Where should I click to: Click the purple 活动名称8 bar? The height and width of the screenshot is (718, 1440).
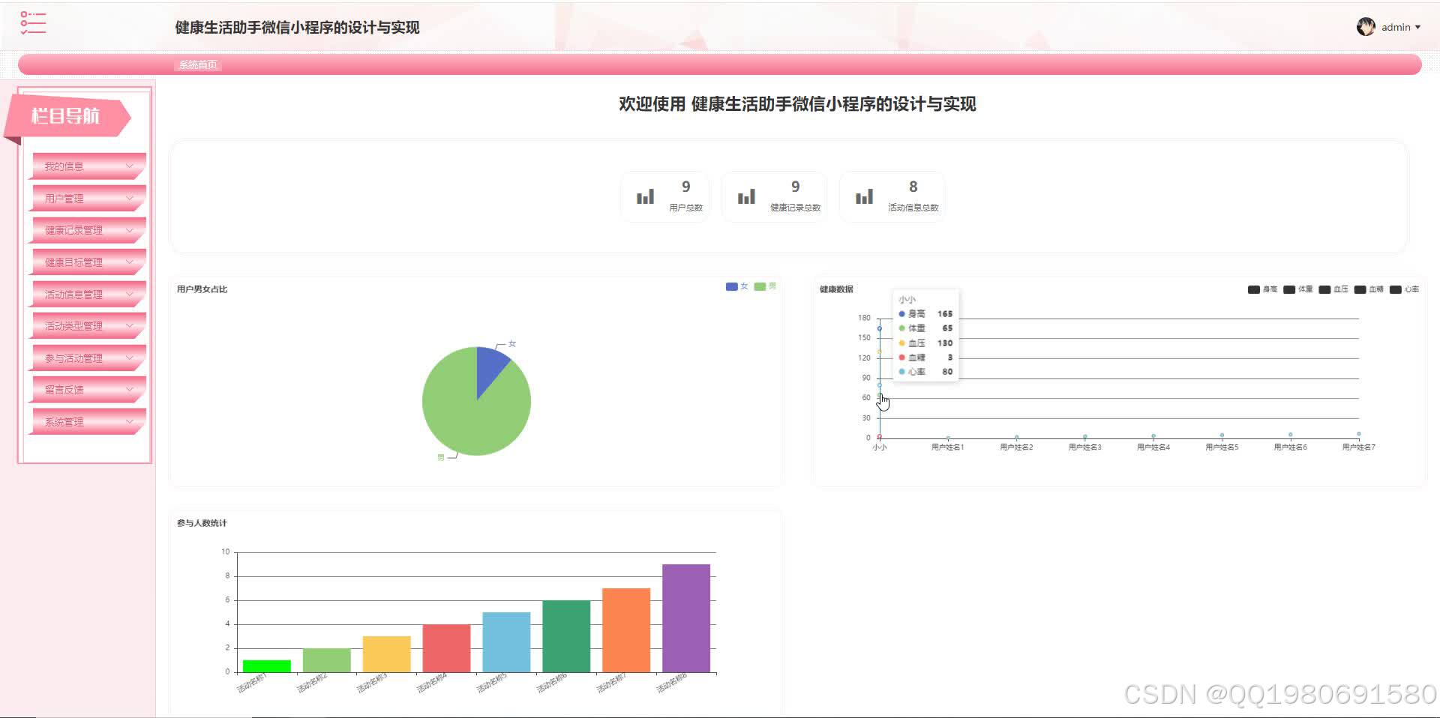(x=686, y=618)
